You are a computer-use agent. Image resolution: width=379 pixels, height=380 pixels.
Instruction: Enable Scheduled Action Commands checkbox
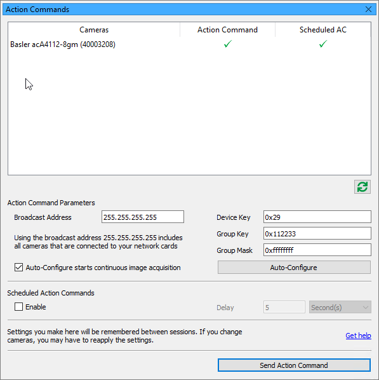[18, 306]
